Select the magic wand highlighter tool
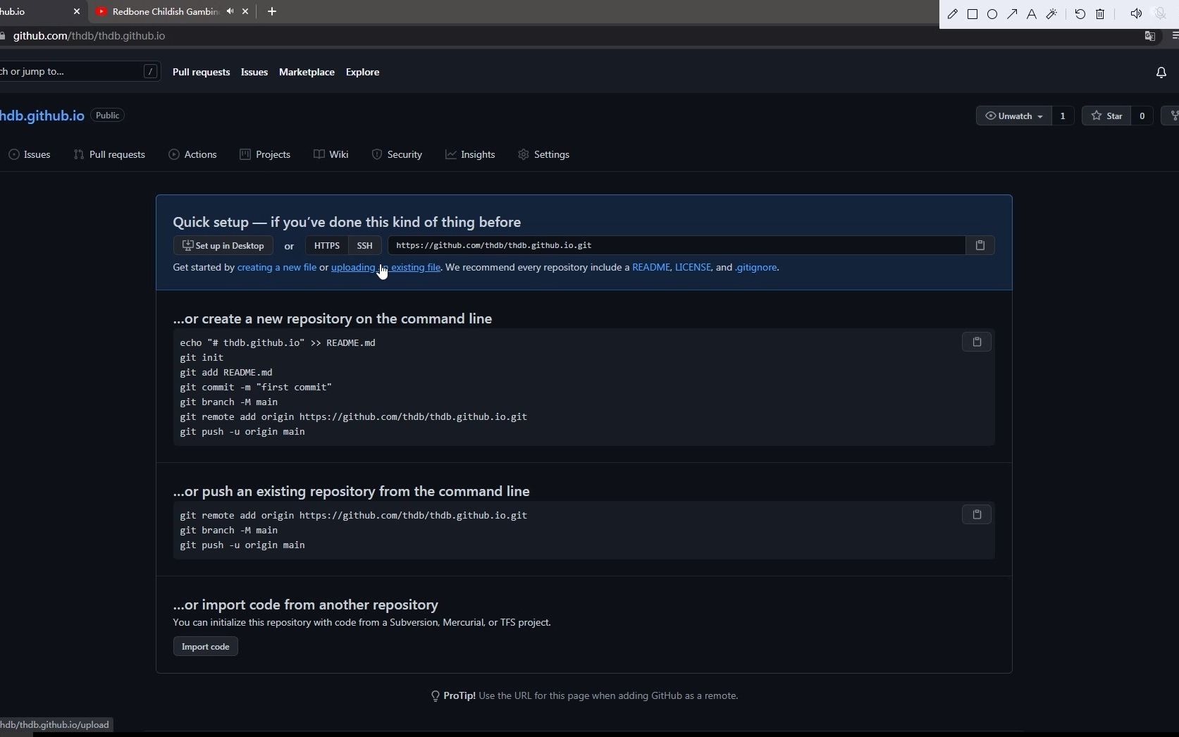1179x737 pixels. [1051, 14]
